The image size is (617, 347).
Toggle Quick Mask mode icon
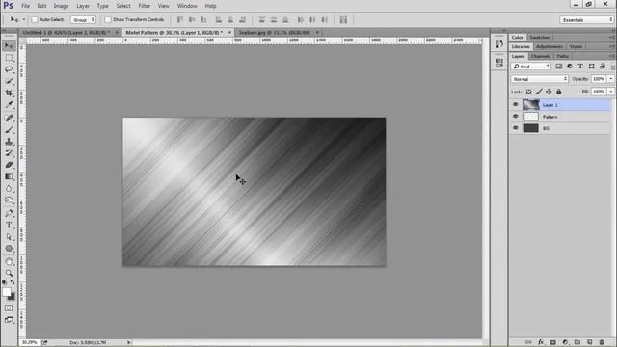click(9, 308)
